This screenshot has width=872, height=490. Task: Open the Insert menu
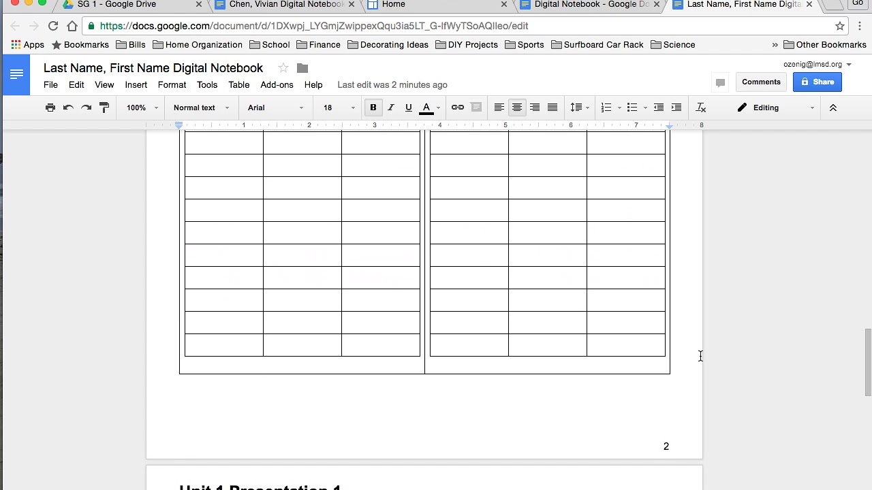(x=136, y=85)
